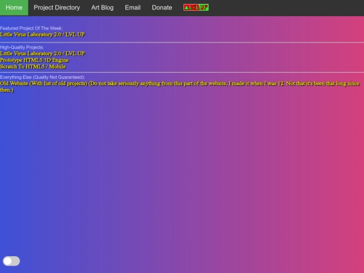Viewport: 364px width, 273px height.
Task: Click 'High-Quality Projects:' heading text
Action: pos(22,47)
